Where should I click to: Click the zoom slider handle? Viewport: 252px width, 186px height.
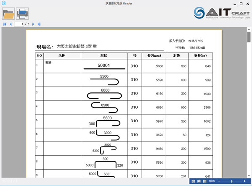point(232,181)
